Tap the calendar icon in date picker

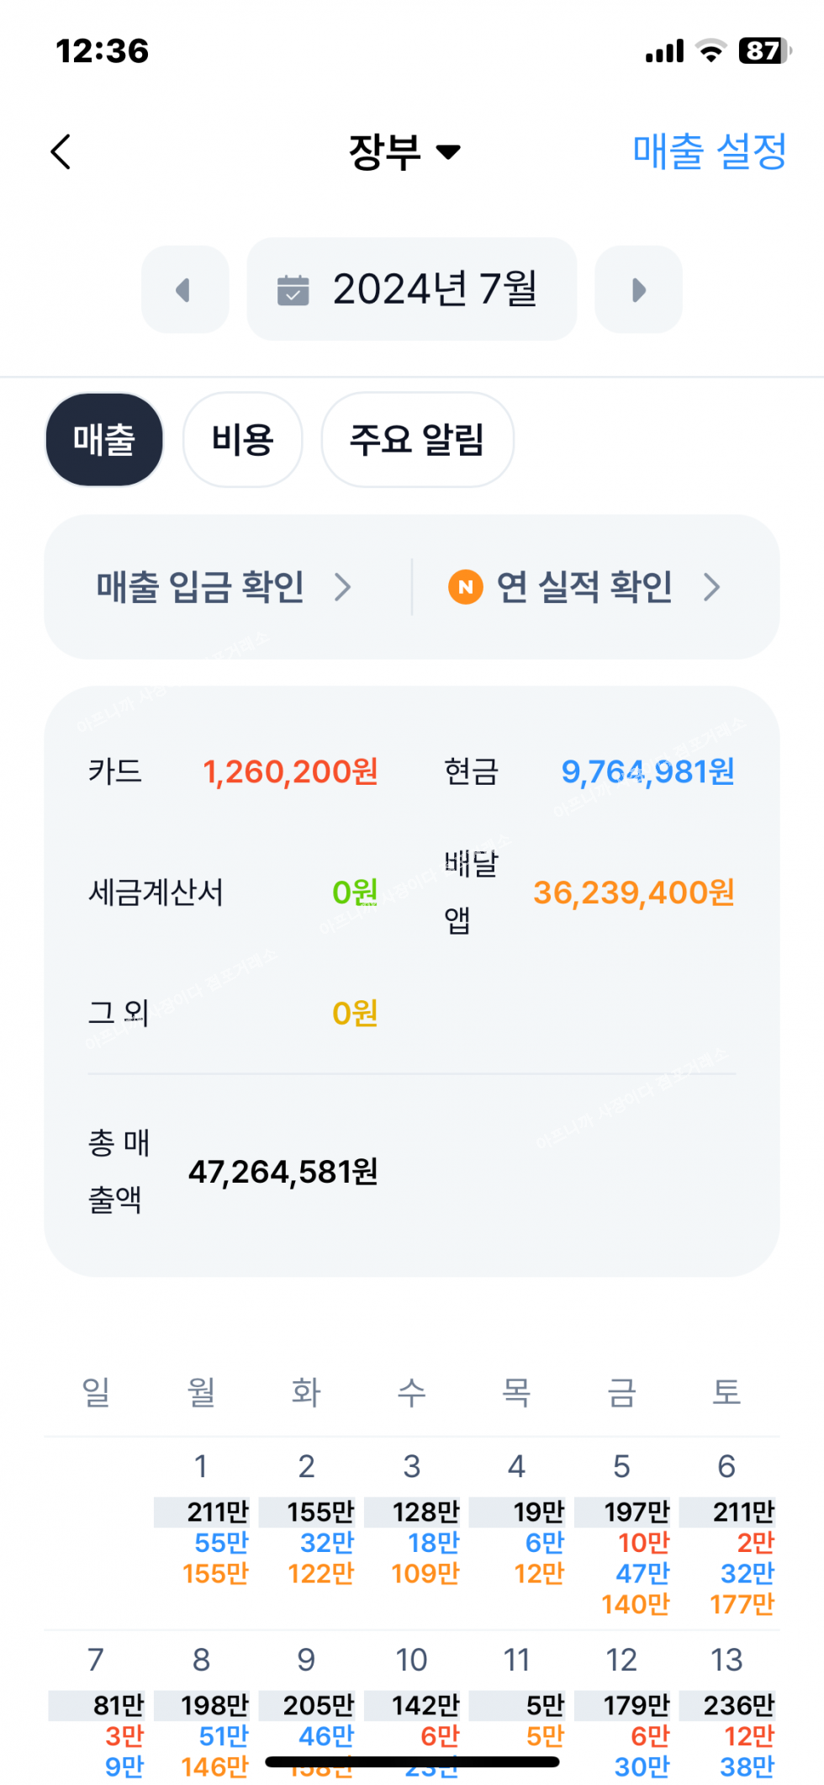pos(293,290)
